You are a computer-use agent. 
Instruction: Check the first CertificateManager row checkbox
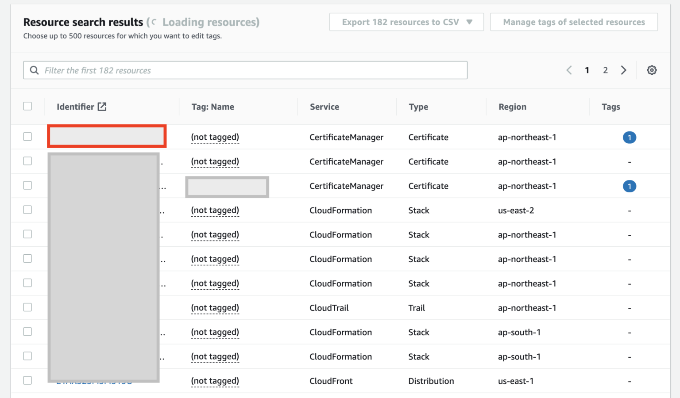pyautogui.click(x=27, y=137)
